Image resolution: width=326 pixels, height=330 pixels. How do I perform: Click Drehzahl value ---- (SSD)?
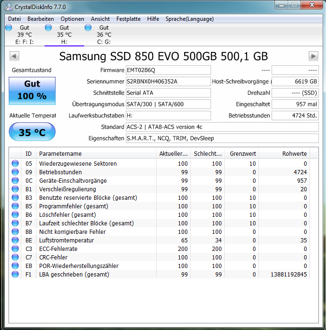295,93
